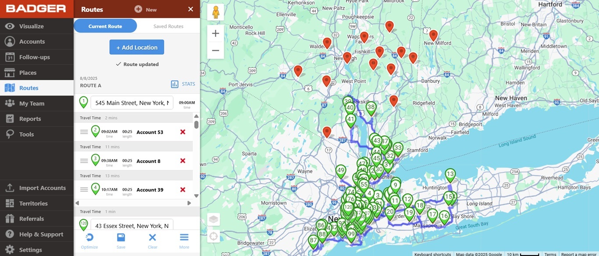Image resolution: width=599 pixels, height=256 pixels.
Task: Click the Tools lightbulb icon
Action: click(x=10, y=134)
